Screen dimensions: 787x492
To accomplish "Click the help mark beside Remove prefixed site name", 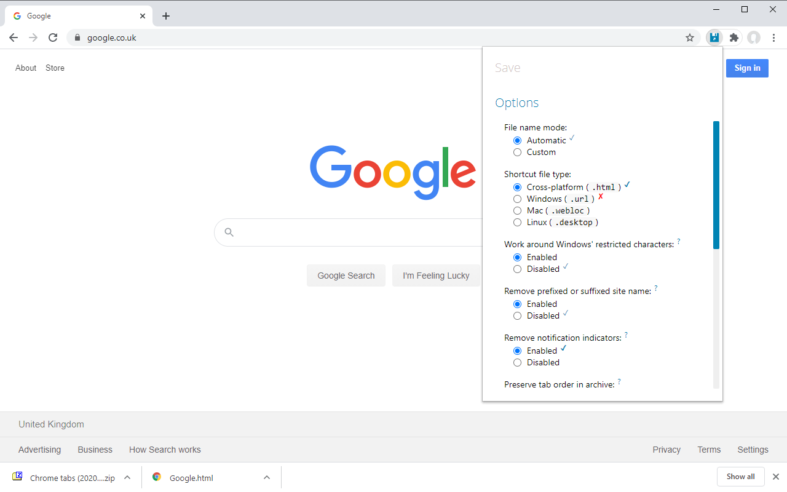I will [x=656, y=288].
